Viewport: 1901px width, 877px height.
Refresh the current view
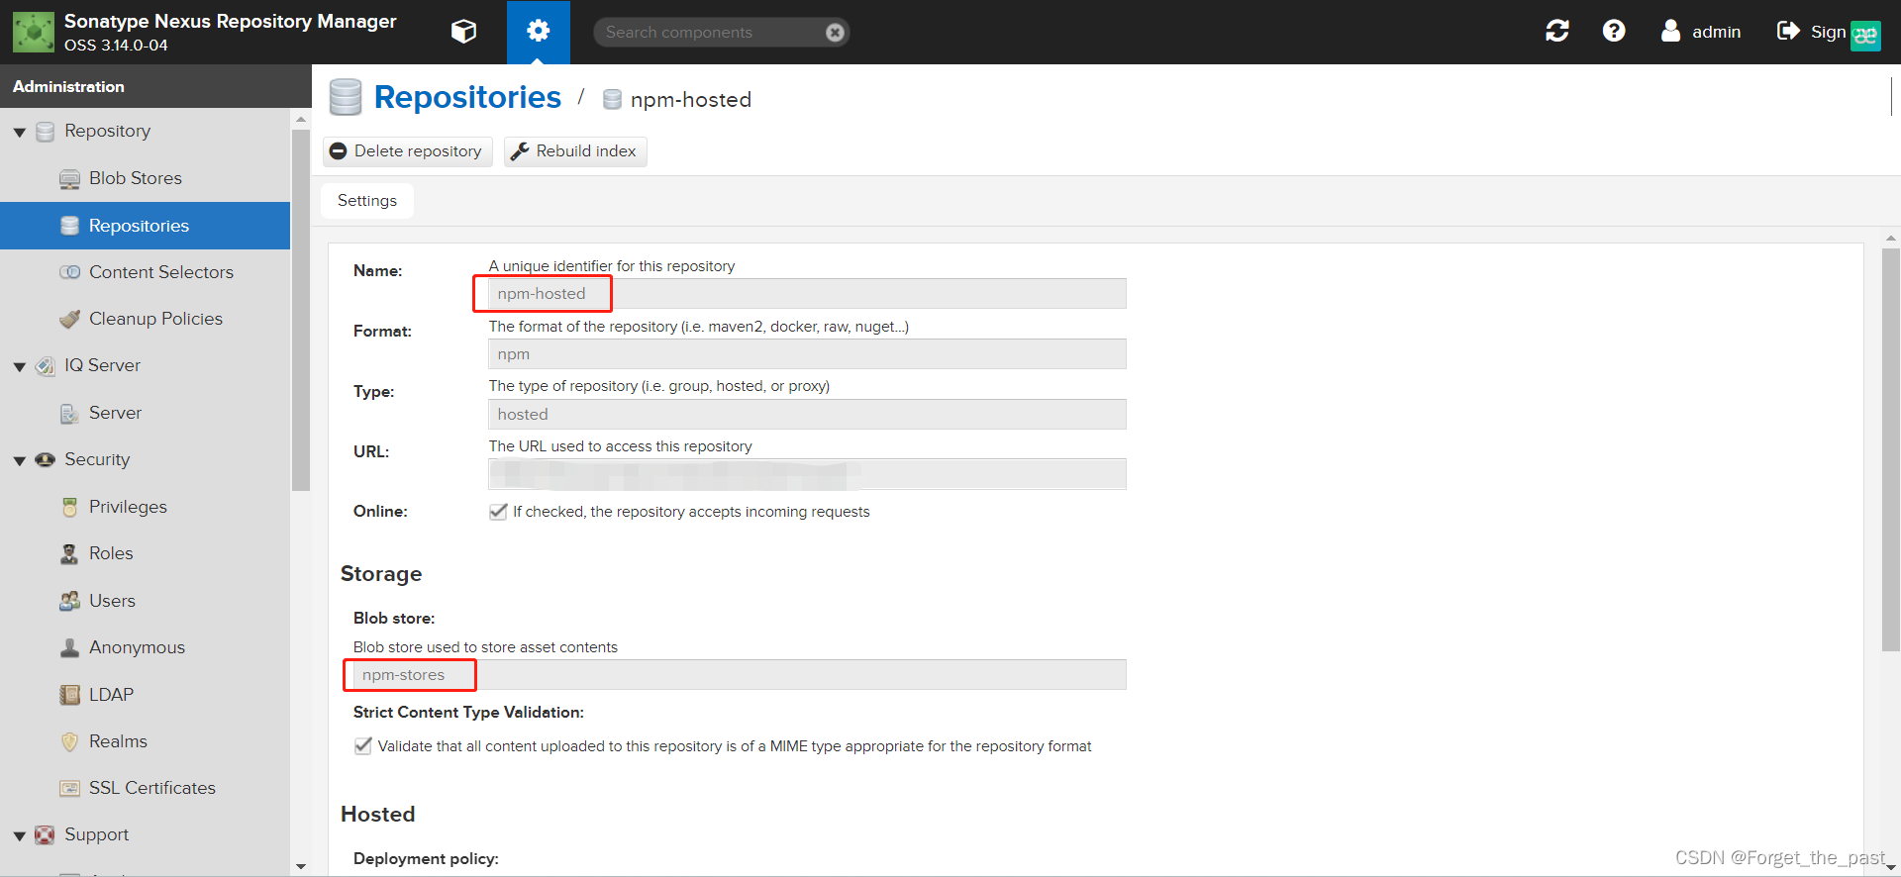point(1557,31)
